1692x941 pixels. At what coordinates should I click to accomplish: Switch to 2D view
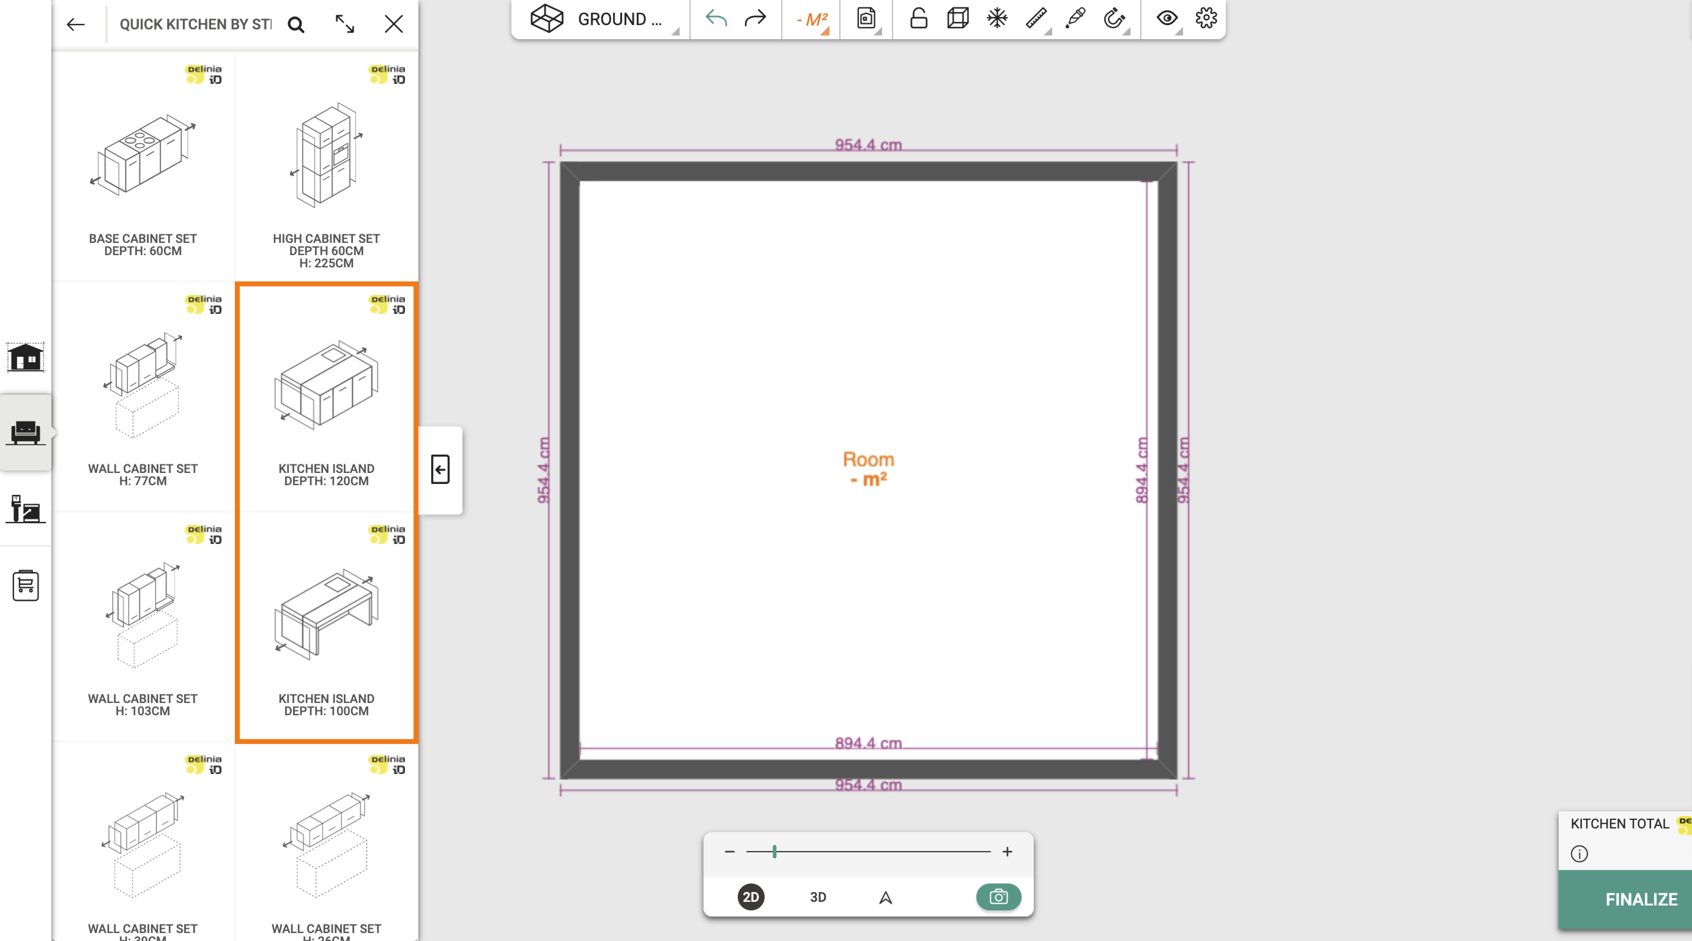(x=751, y=897)
